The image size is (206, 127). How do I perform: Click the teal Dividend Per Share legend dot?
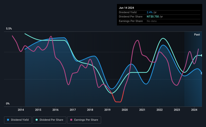coord(37,120)
